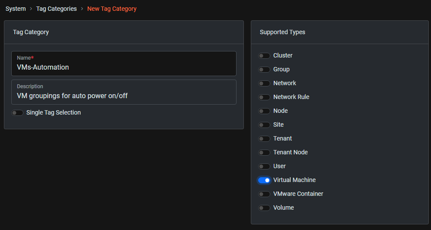The image size is (431, 230).
Task: Click the Network Rule label
Action: (291, 97)
